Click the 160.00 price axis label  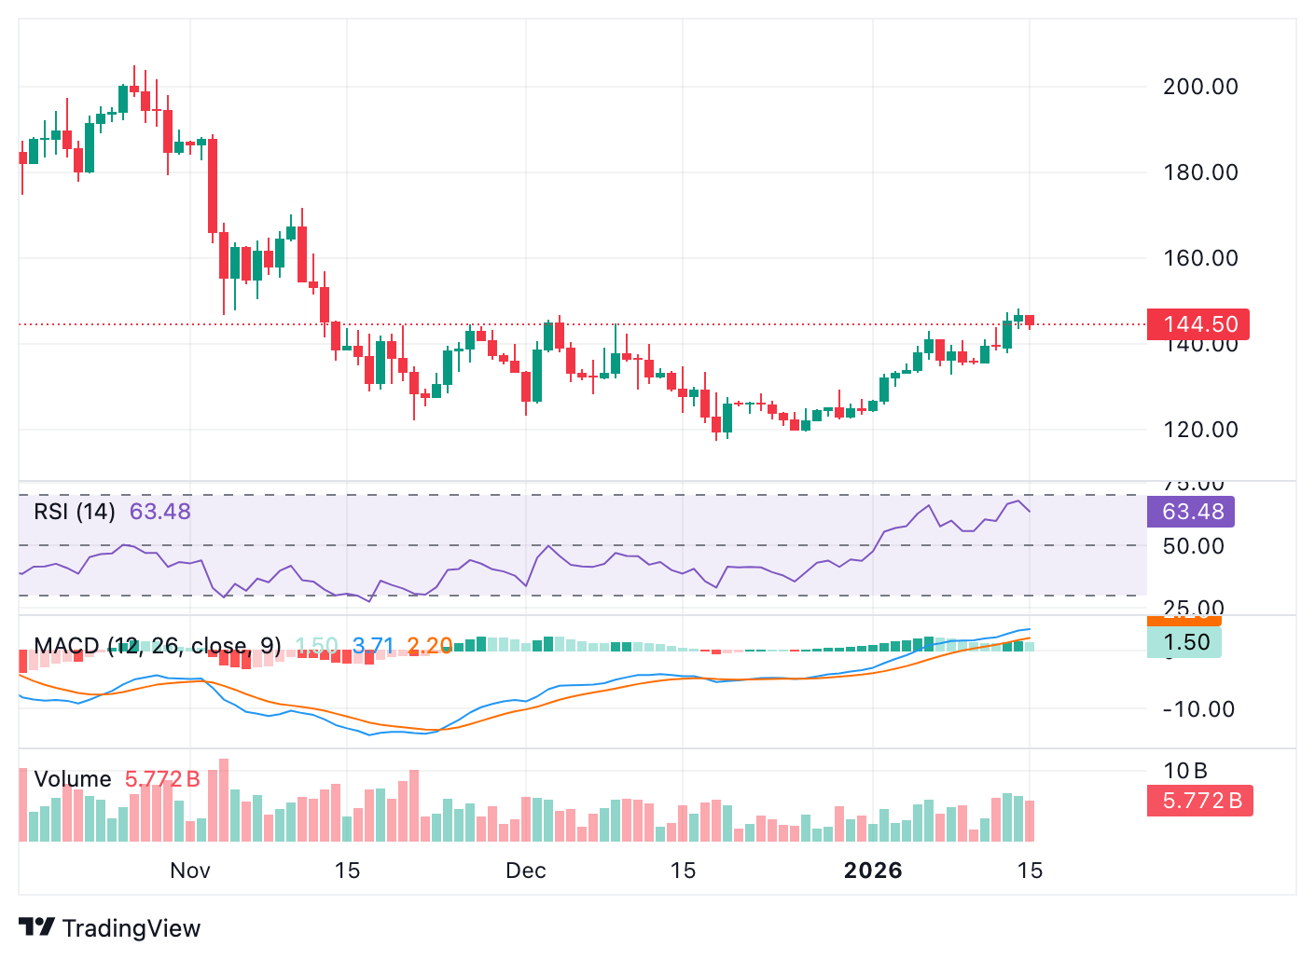point(1200,258)
